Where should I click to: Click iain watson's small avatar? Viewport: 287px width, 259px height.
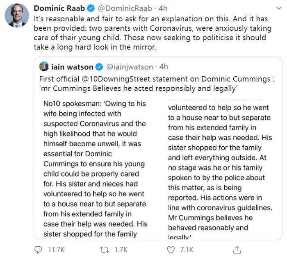pyautogui.click(x=44, y=67)
